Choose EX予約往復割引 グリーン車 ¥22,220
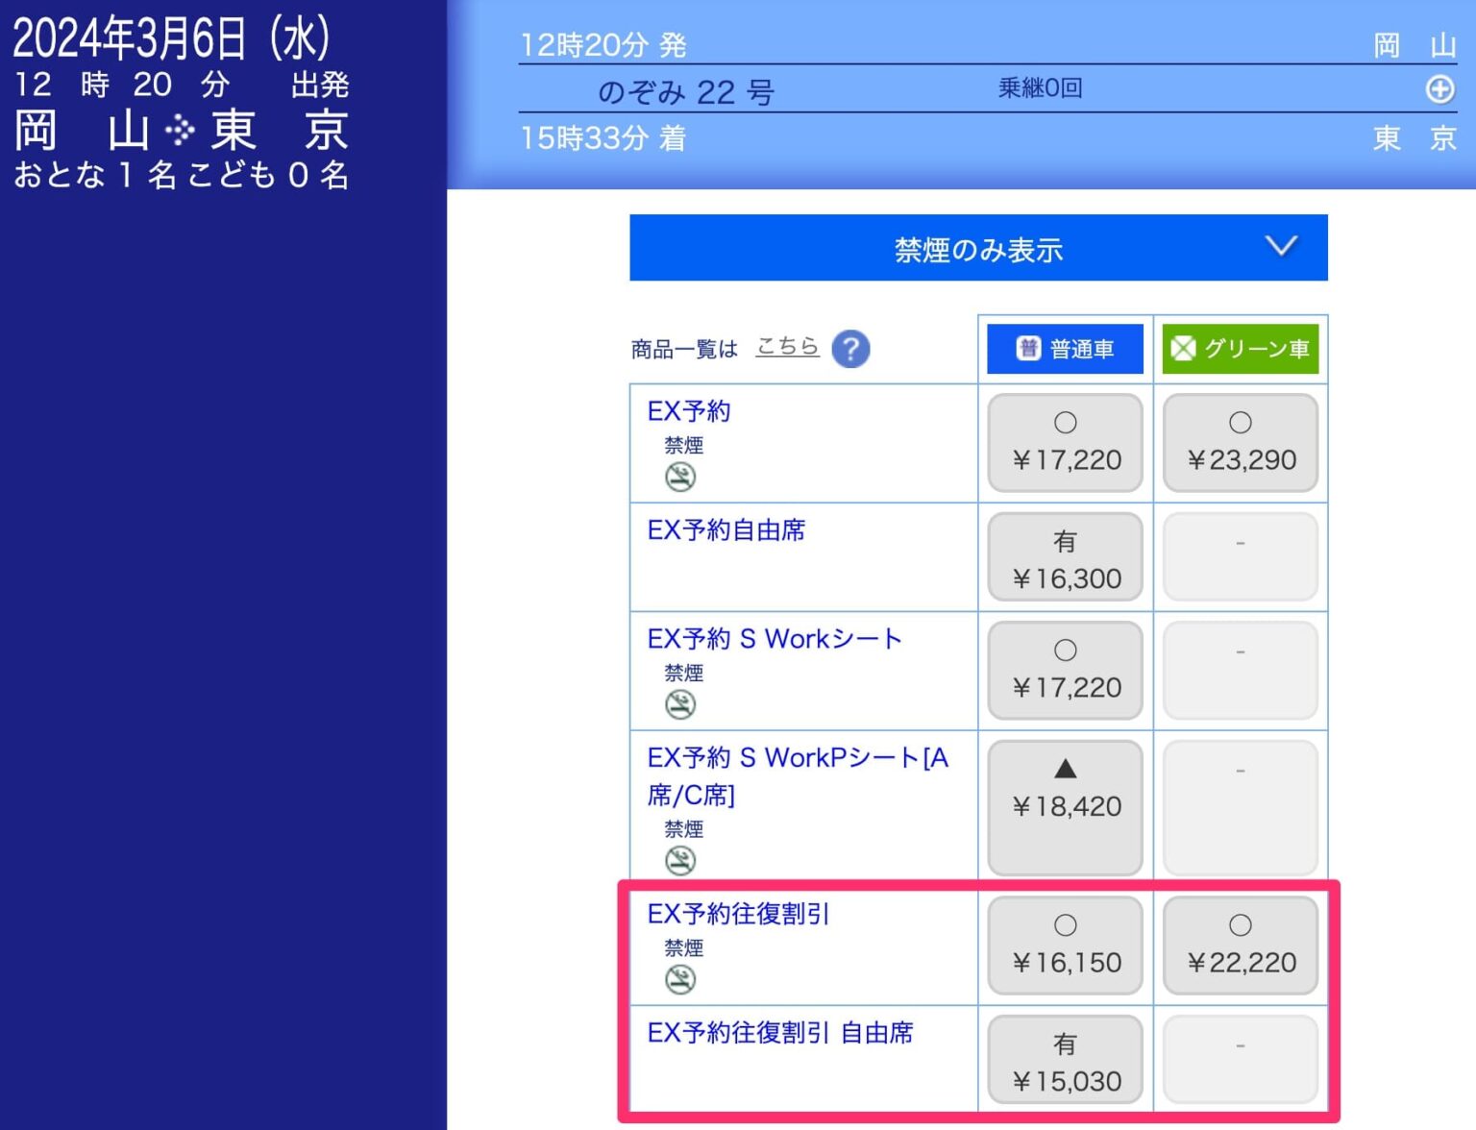Image resolution: width=1476 pixels, height=1130 pixels. [x=1241, y=946]
